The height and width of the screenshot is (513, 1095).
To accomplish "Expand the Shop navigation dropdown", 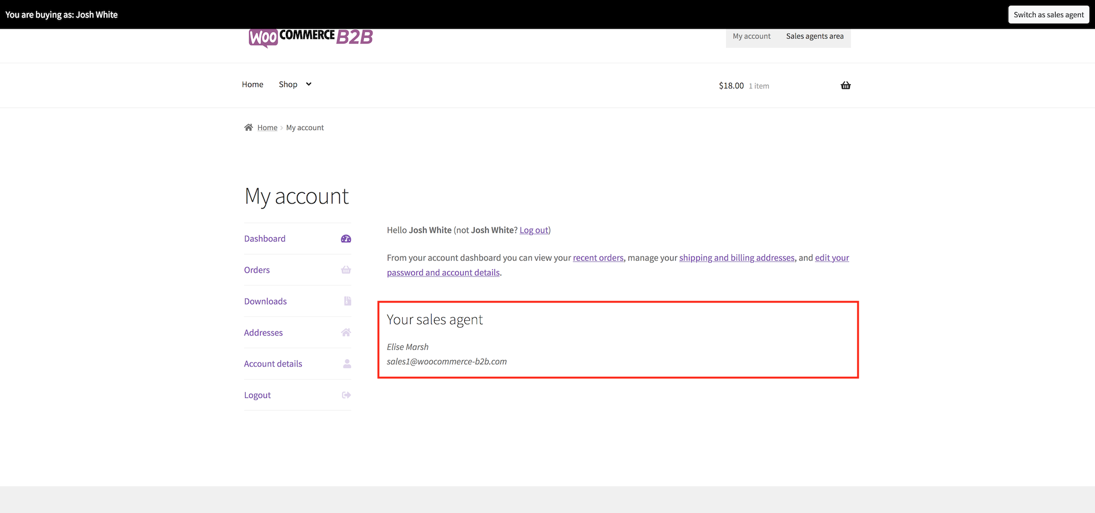I will (289, 84).
